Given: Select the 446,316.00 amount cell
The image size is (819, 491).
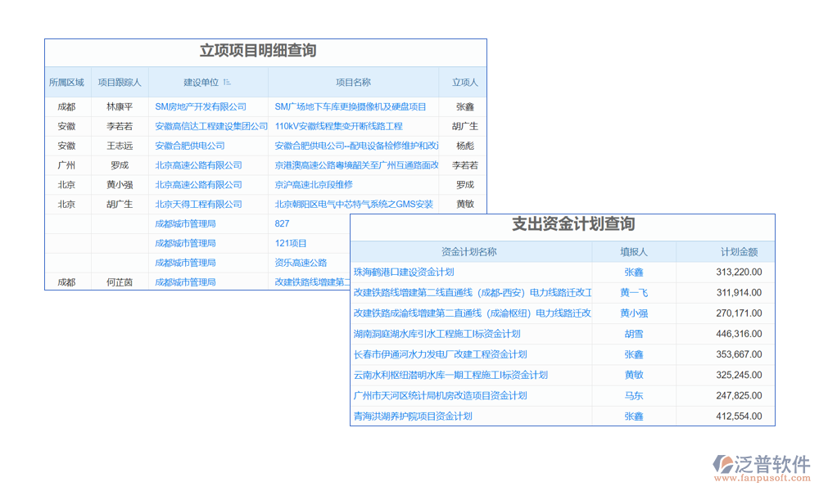Looking at the screenshot, I should click(739, 334).
